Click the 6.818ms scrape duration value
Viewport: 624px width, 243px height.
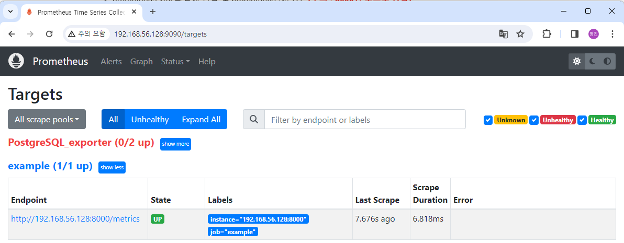click(x=428, y=219)
